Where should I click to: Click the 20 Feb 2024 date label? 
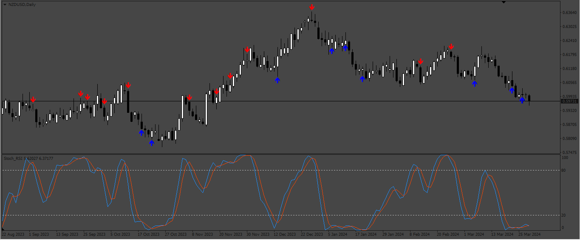click(448, 234)
